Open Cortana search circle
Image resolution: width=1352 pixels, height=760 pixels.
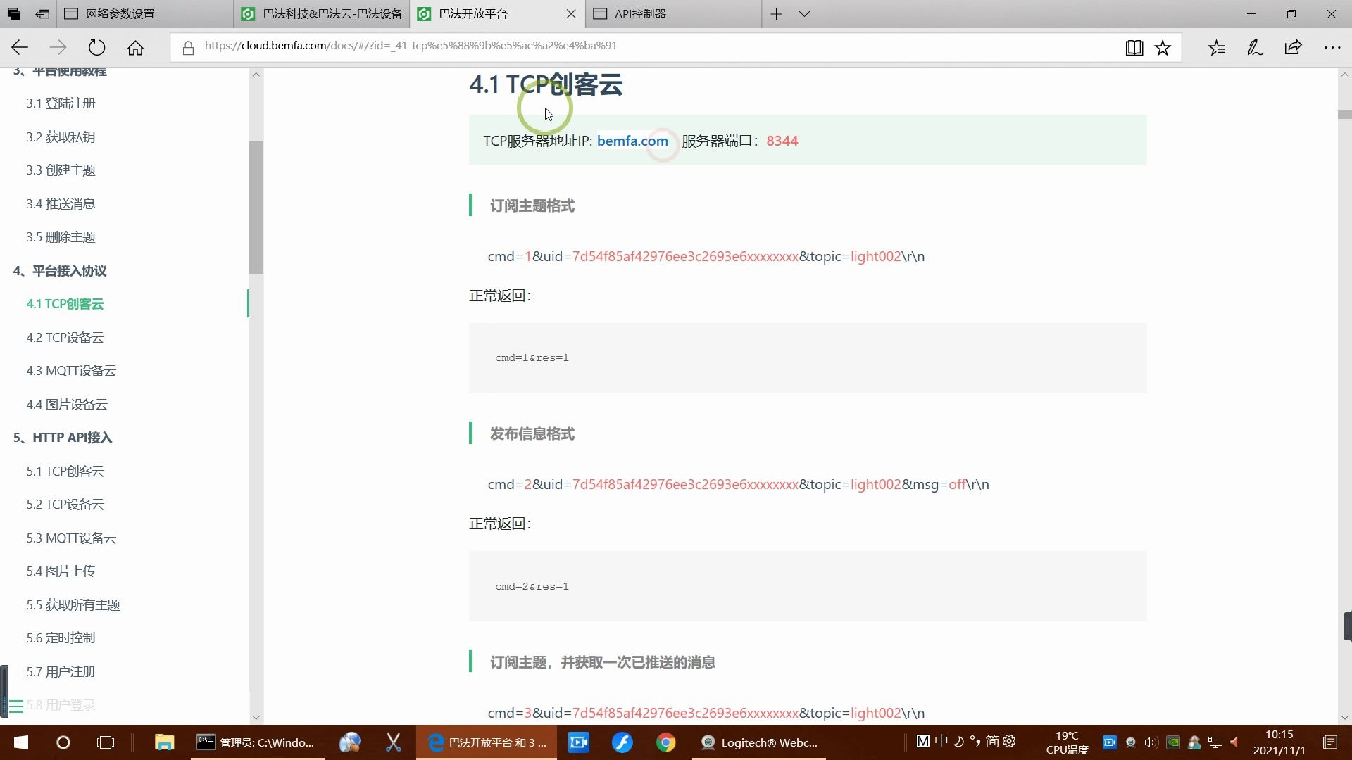point(63,742)
